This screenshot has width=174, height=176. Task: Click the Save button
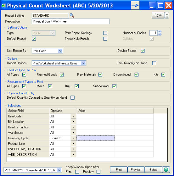click(x=158, y=15)
